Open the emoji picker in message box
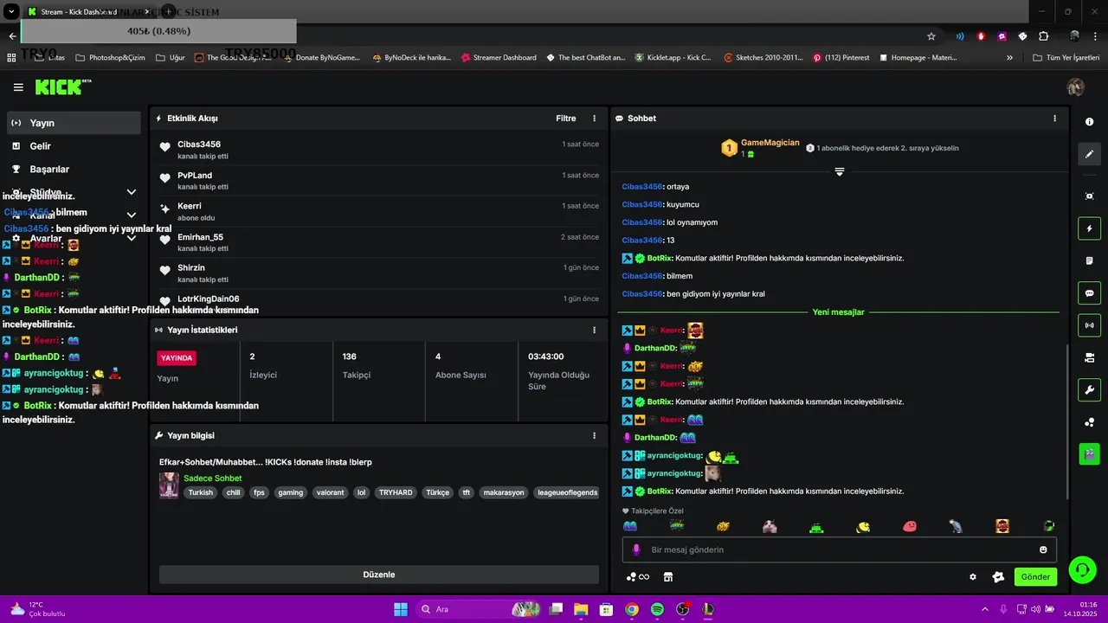 click(x=1043, y=549)
